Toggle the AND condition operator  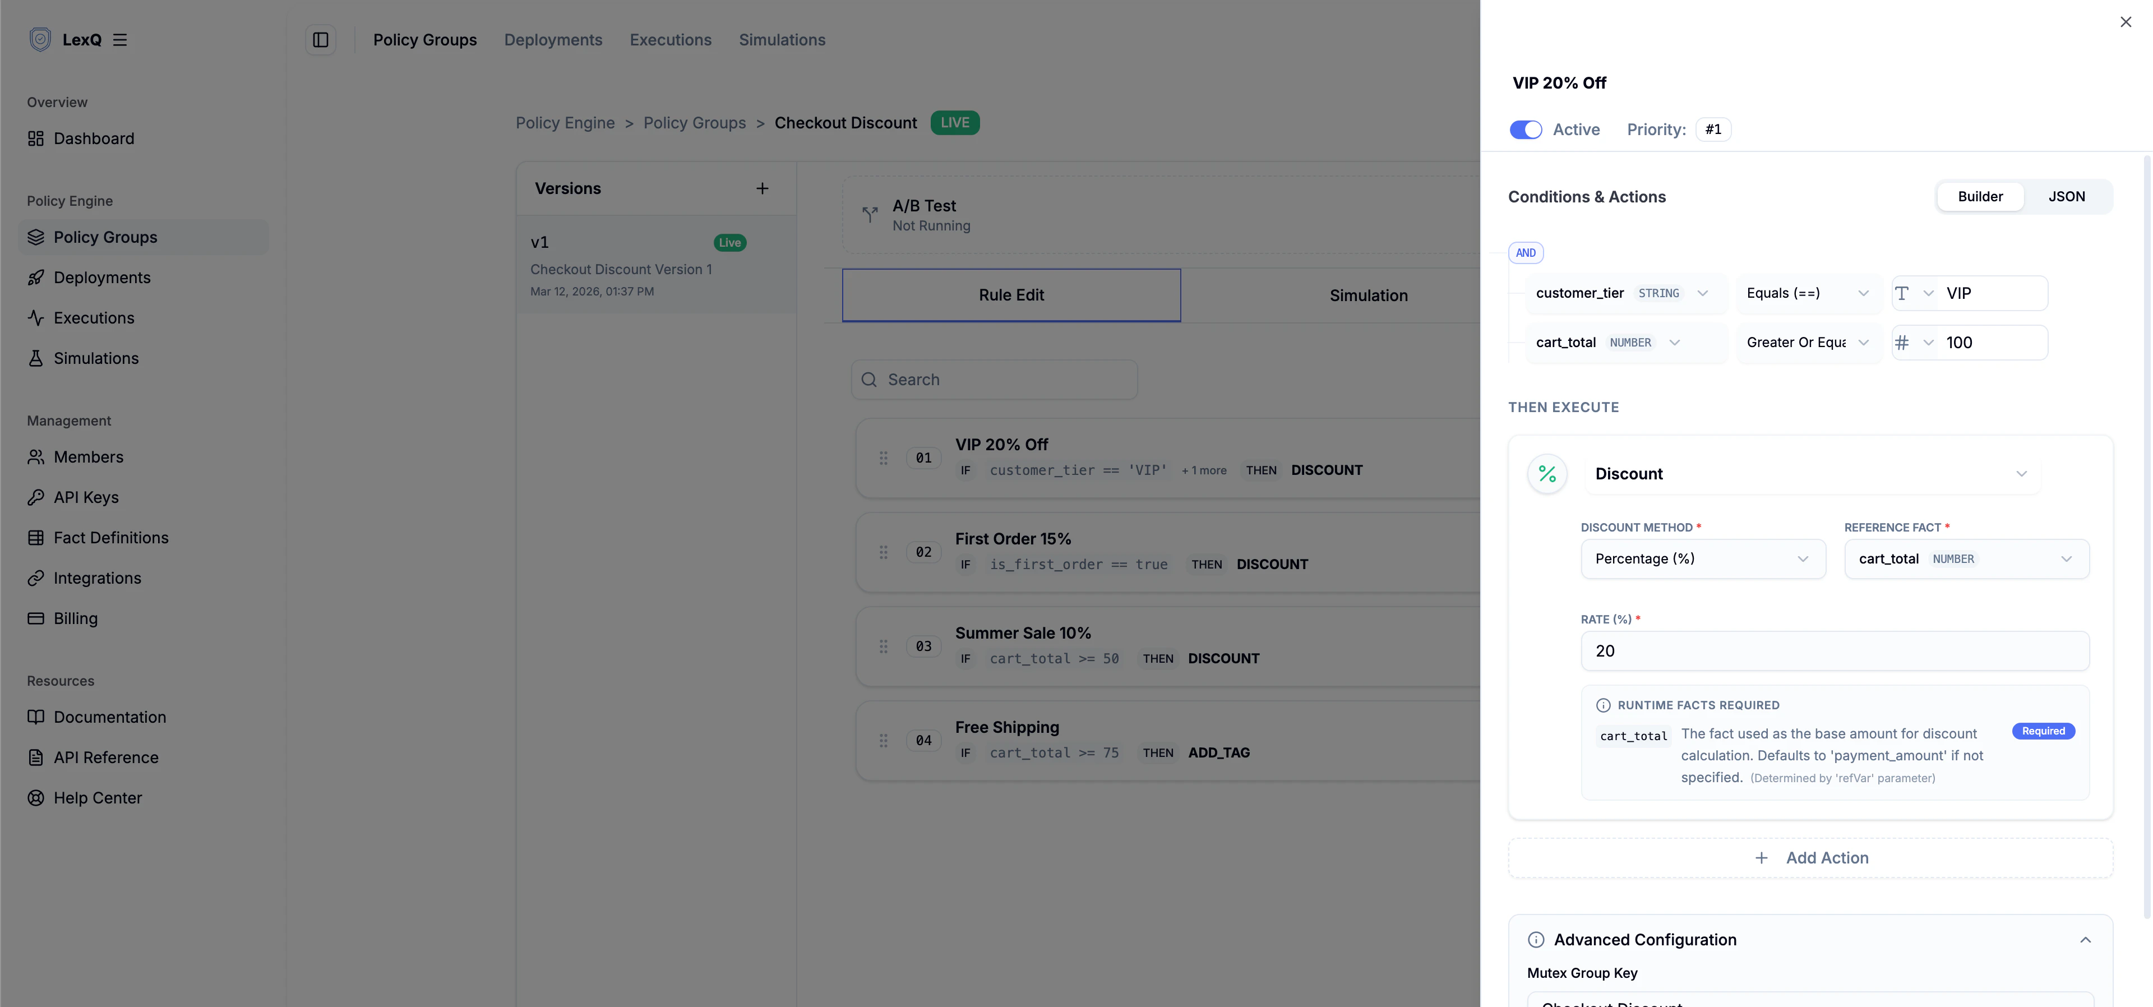coord(1525,252)
